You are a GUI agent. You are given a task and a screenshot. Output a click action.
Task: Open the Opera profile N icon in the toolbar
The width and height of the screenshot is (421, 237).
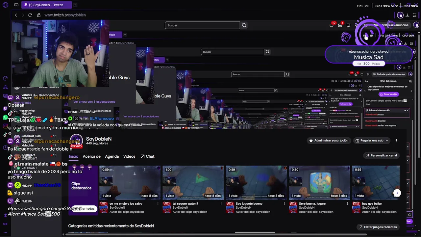[400, 15]
